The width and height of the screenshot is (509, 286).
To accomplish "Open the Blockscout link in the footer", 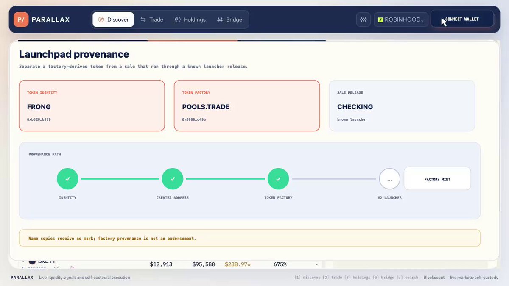I will pyautogui.click(x=434, y=278).
